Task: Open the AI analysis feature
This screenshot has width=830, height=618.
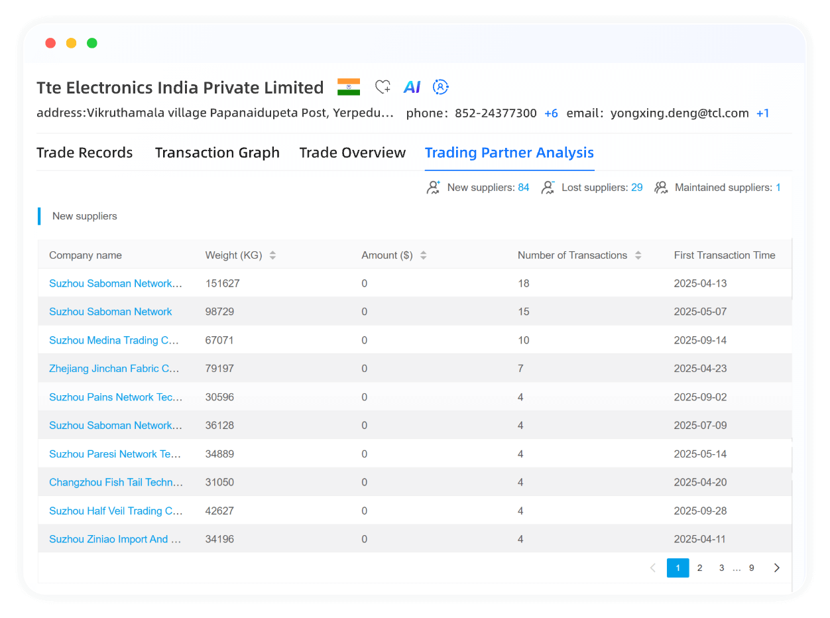Action: point(412,86)
